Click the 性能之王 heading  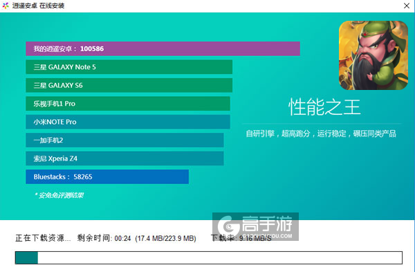[324, 107]
